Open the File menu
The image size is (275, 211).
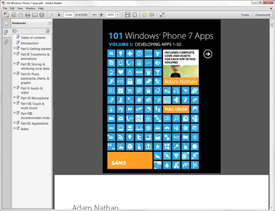point(5,8)
